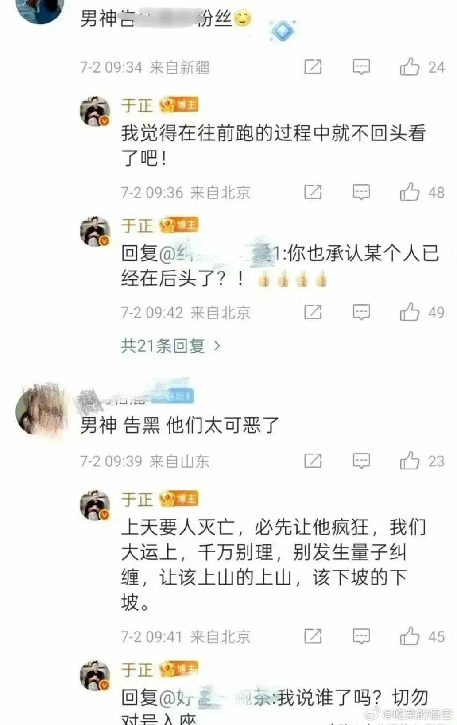This screenshot has height=725, width=457.
Task: Open blurred avatar of 山东 commenter
Action: click(40, 410)
